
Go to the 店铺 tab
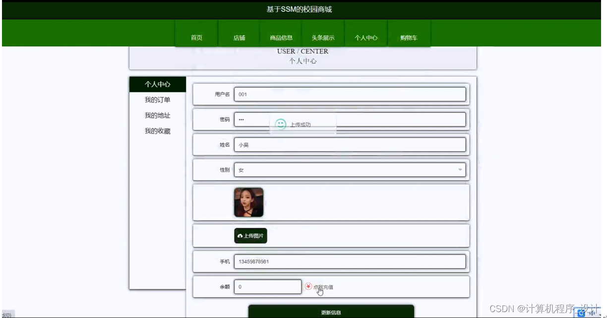click(239, 33)
